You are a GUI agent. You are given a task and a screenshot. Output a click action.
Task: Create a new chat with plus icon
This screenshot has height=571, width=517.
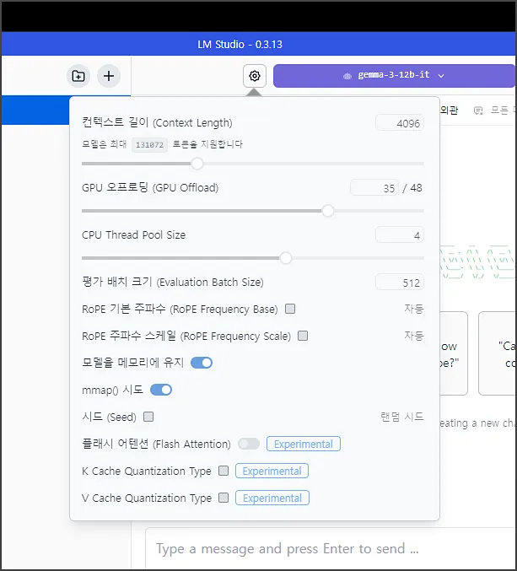(109, 76)
